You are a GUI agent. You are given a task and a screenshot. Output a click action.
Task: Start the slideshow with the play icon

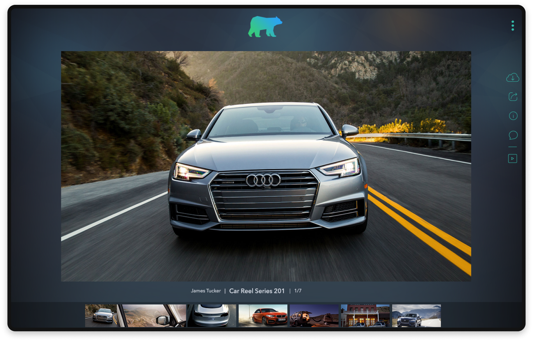pyautogui.click(x=512, y=158)
